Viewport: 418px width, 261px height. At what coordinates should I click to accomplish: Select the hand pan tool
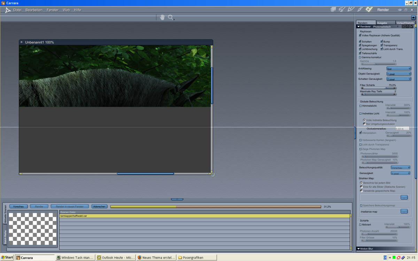coord(162,17)
